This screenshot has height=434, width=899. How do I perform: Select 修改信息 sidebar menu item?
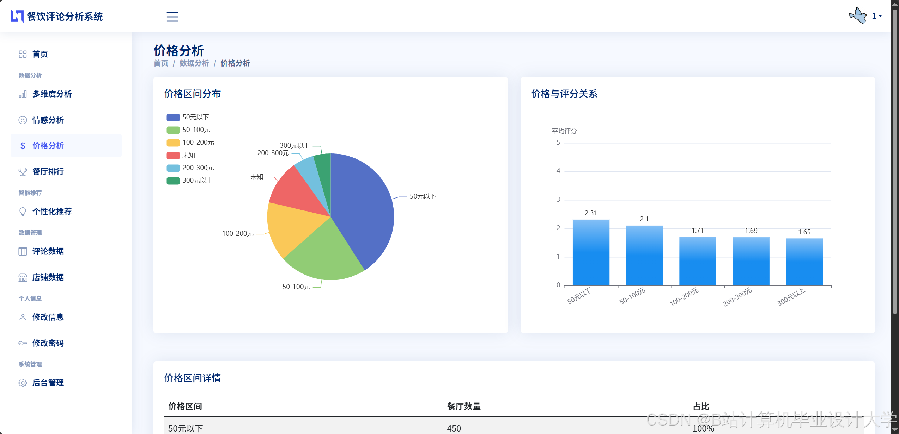tap(48, 317)
